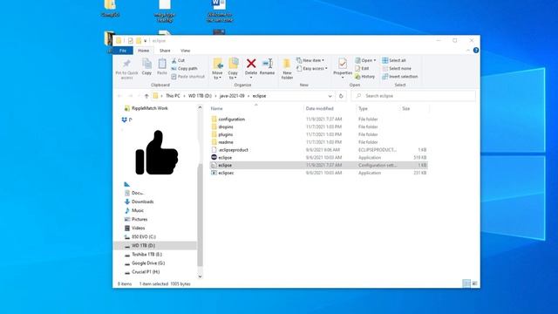This screenshot has width=558, height=314.
Task: Click the Up one level arrow
Action: (x=146, y=96)
